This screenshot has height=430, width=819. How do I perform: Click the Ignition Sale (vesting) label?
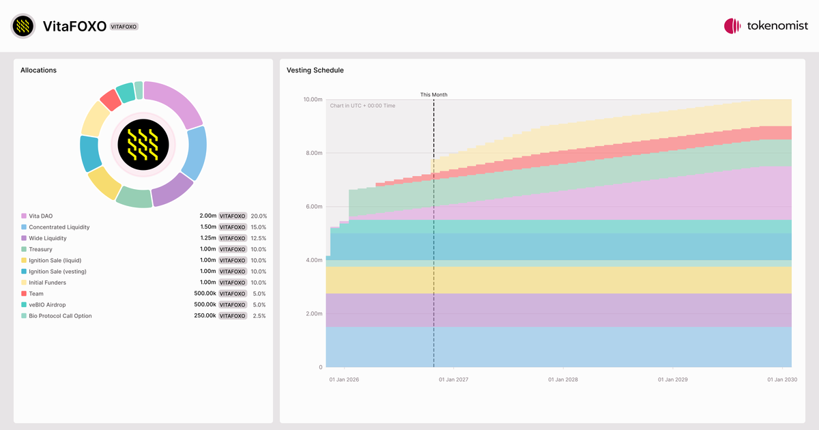click(58, 272)
